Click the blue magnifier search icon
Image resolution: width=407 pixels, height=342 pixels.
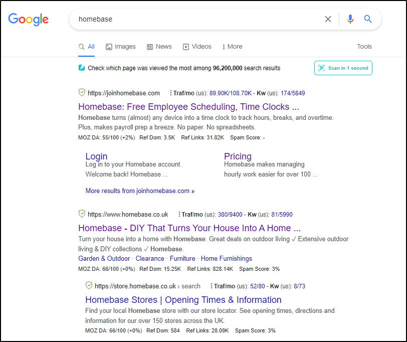pos(368,19)
